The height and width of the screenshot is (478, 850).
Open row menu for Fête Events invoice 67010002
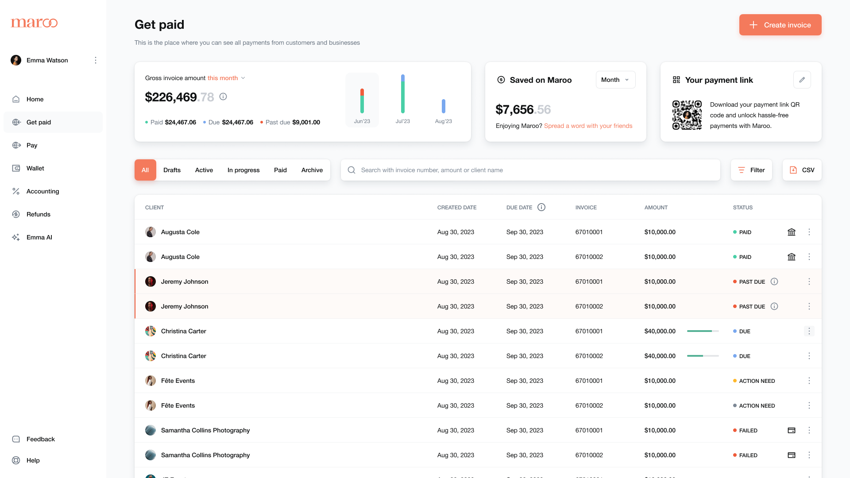point(809,405)
